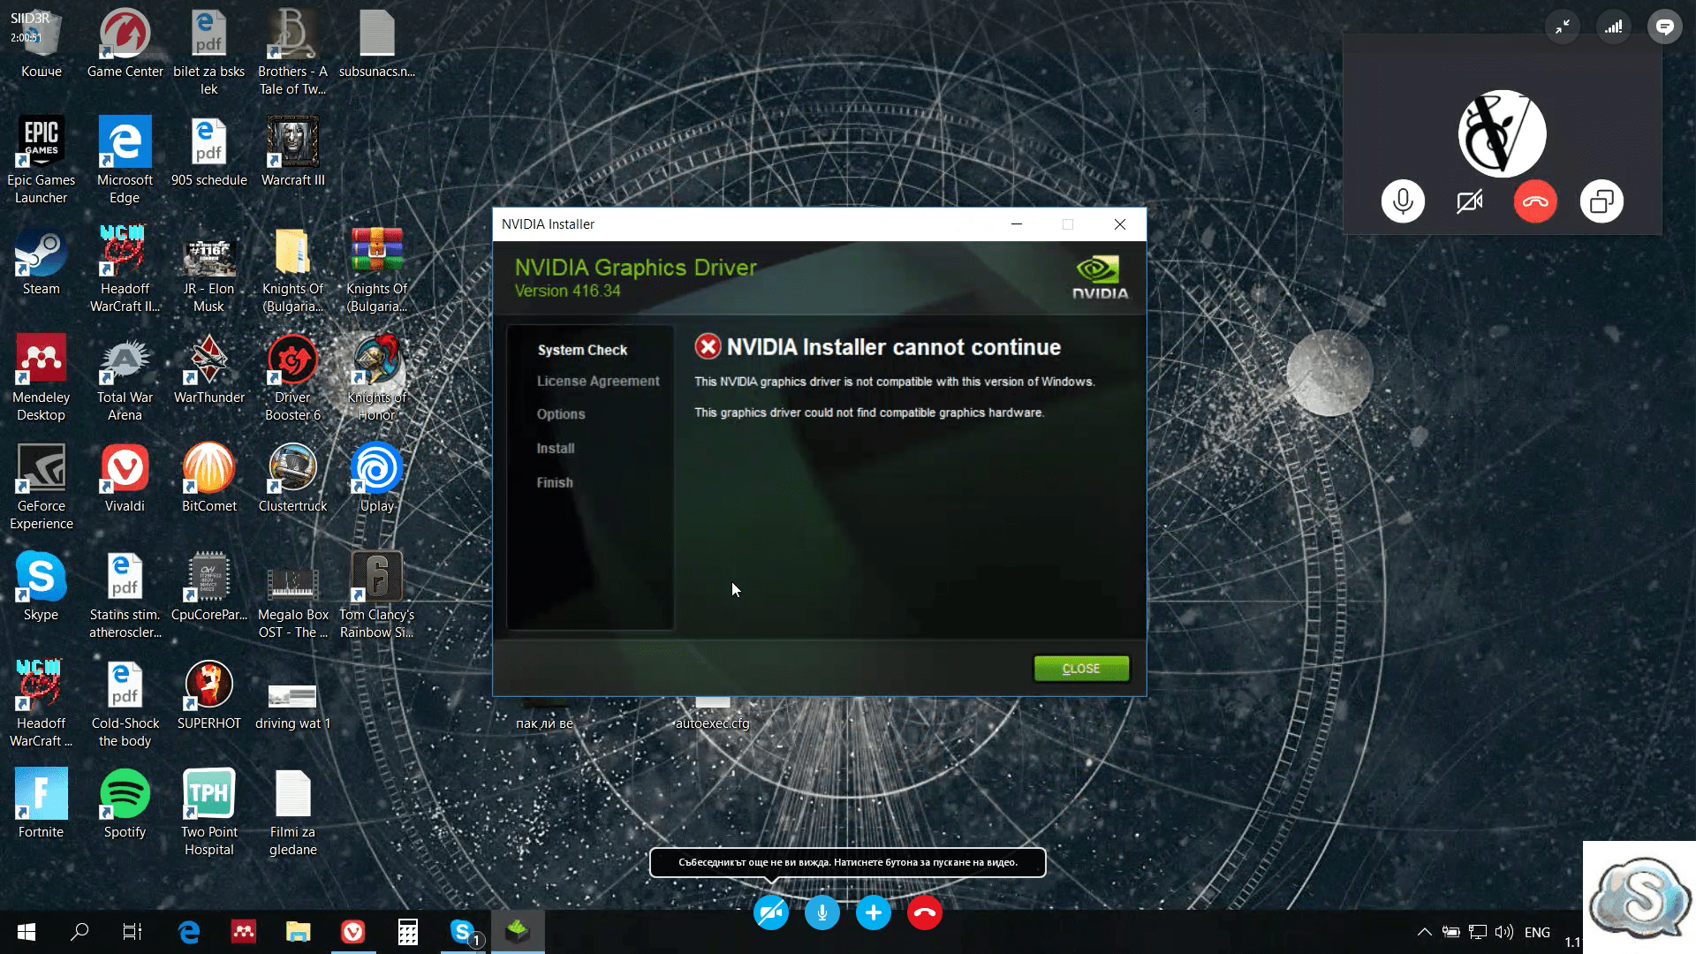Image resolution: width=1696 pixels, height=954 pixels.
Task: Open ENG language selector in taskbar
Action: tap(1537, 932)
